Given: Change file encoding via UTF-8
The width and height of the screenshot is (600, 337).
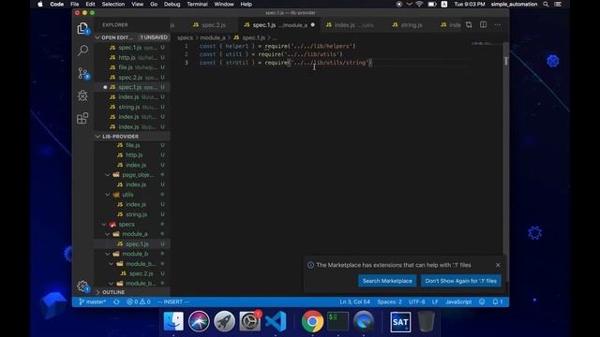Looking at the screenshot, I should (x=416, y=301).
